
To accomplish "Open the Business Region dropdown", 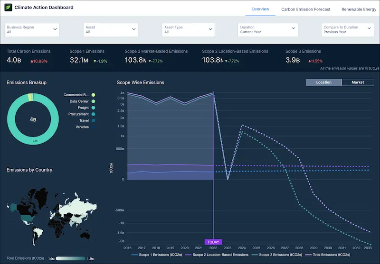I will coord(32,30).
